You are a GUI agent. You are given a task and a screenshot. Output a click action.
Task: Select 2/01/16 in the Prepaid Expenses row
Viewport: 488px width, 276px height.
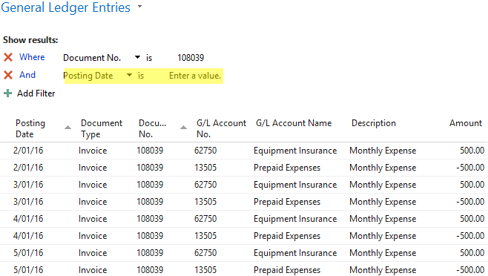[28, 168]
